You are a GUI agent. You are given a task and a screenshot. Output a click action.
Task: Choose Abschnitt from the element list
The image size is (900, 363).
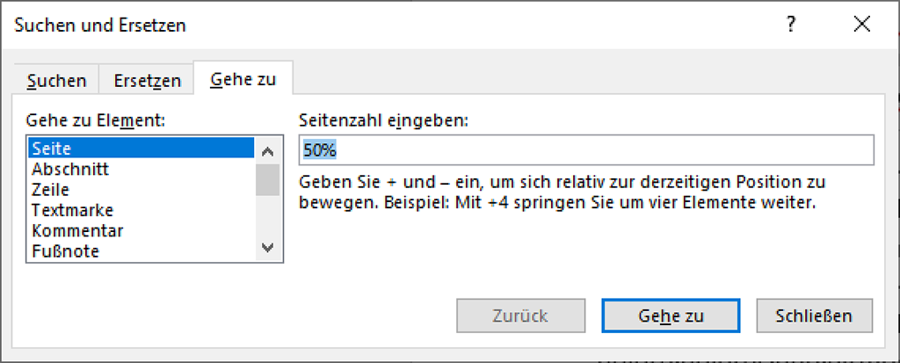pos(141,169)
